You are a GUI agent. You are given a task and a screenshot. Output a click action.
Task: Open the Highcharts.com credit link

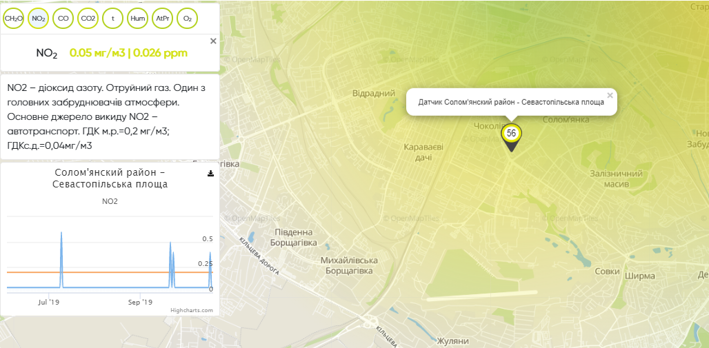(x=192, y=310)
